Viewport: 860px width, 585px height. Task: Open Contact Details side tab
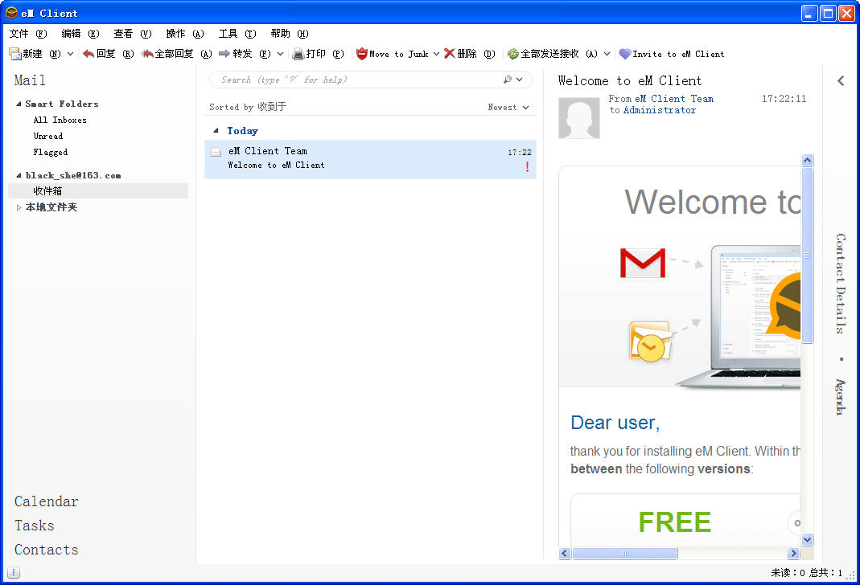(841, 283)
